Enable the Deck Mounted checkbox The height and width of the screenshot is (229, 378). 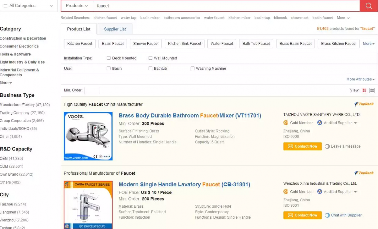click(x=109, y=58)
